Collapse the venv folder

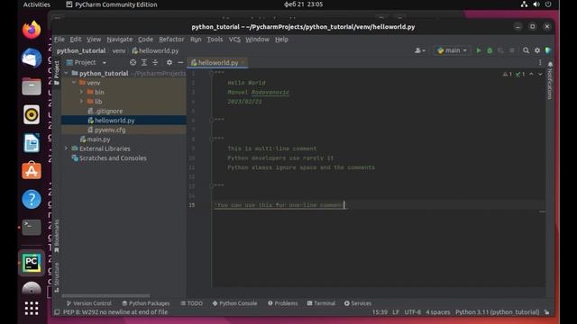click(x=74, y=83)
